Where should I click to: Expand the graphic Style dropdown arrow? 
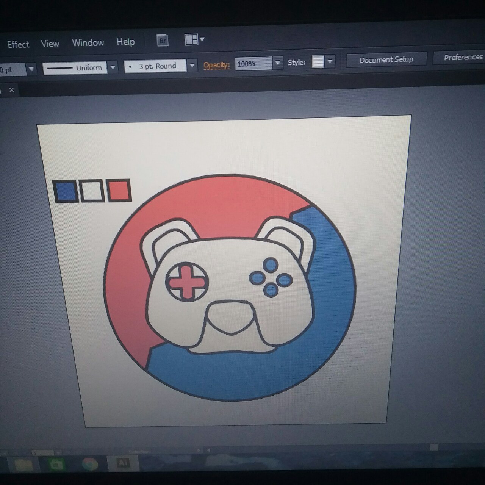[330, 61]
